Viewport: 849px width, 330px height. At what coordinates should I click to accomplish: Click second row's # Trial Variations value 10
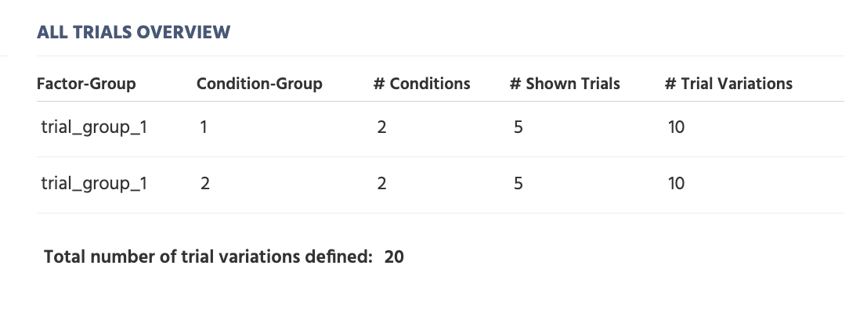[x=676, y=184]
